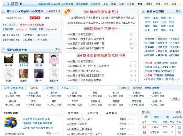Switch to 排列三 expert tab
The width and height of the screenshot is (183, 136).
click(x=65, y=88)
